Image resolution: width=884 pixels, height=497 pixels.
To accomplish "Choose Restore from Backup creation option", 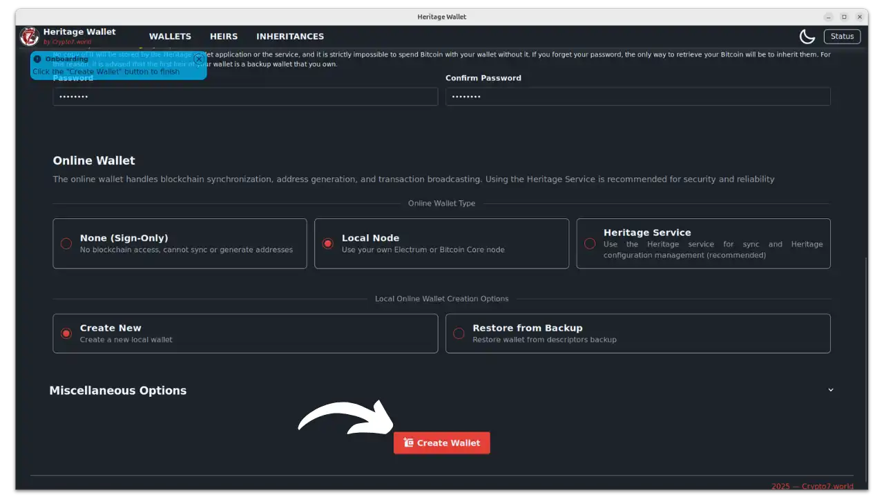I will 459,333.
